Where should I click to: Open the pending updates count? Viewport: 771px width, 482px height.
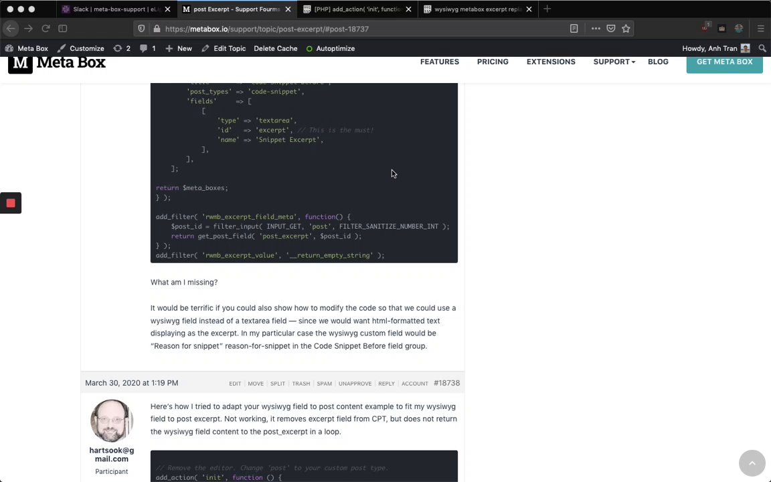pyautogui.click(x=122, y=48)
